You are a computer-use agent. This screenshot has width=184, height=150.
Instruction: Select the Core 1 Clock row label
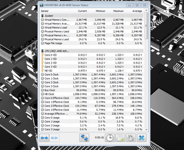[x=51, y=78]
